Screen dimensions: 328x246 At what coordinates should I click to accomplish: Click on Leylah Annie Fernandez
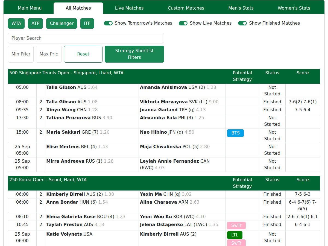click(169, 161)
